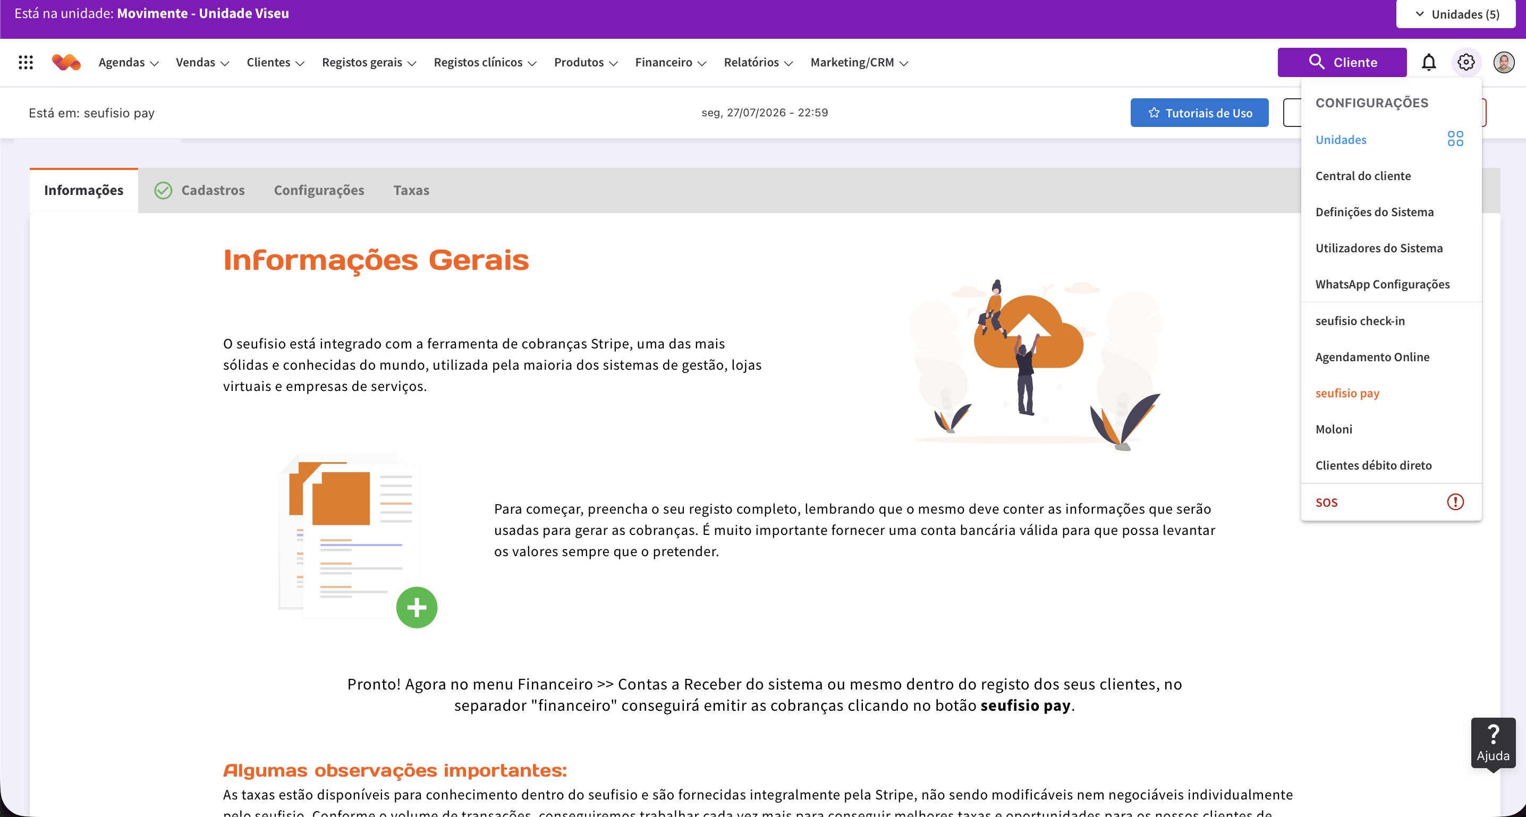Click the green plus document icon
Screen dimensions: 1526x817
(x=417, y=607)
